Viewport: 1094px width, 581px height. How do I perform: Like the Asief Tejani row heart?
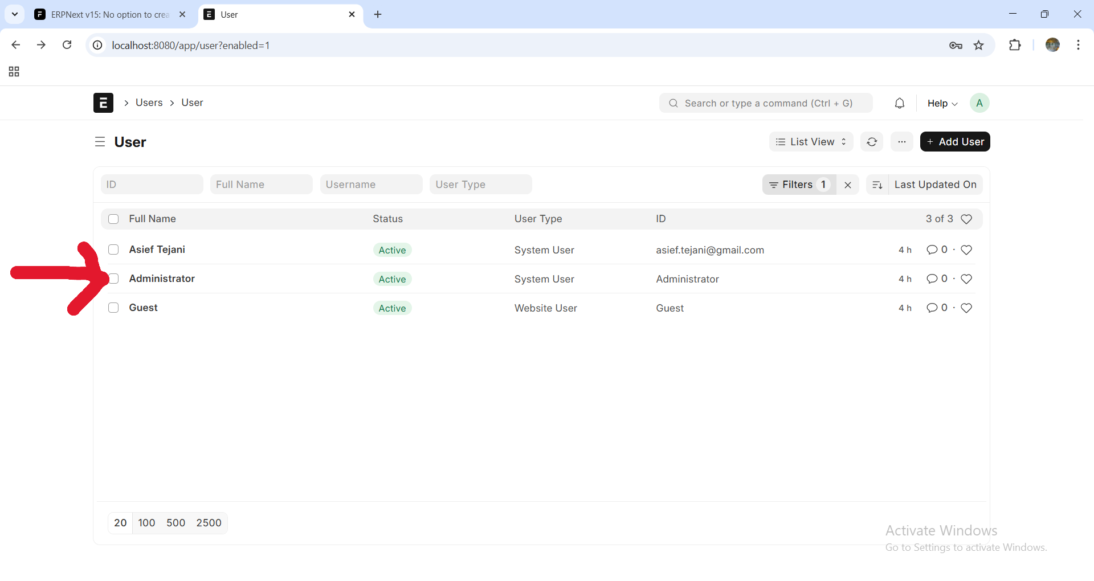[966, 250]
